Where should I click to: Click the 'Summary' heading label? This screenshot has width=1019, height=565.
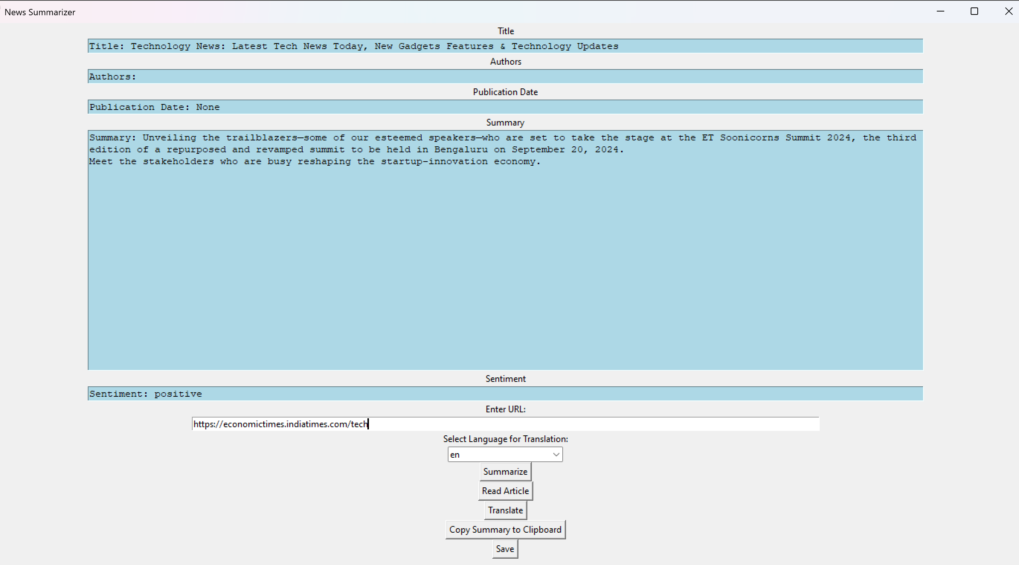[505, 123]
